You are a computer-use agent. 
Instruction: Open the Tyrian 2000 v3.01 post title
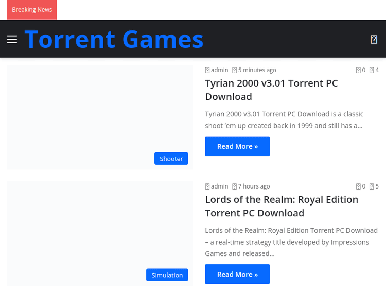pos(271,90)
